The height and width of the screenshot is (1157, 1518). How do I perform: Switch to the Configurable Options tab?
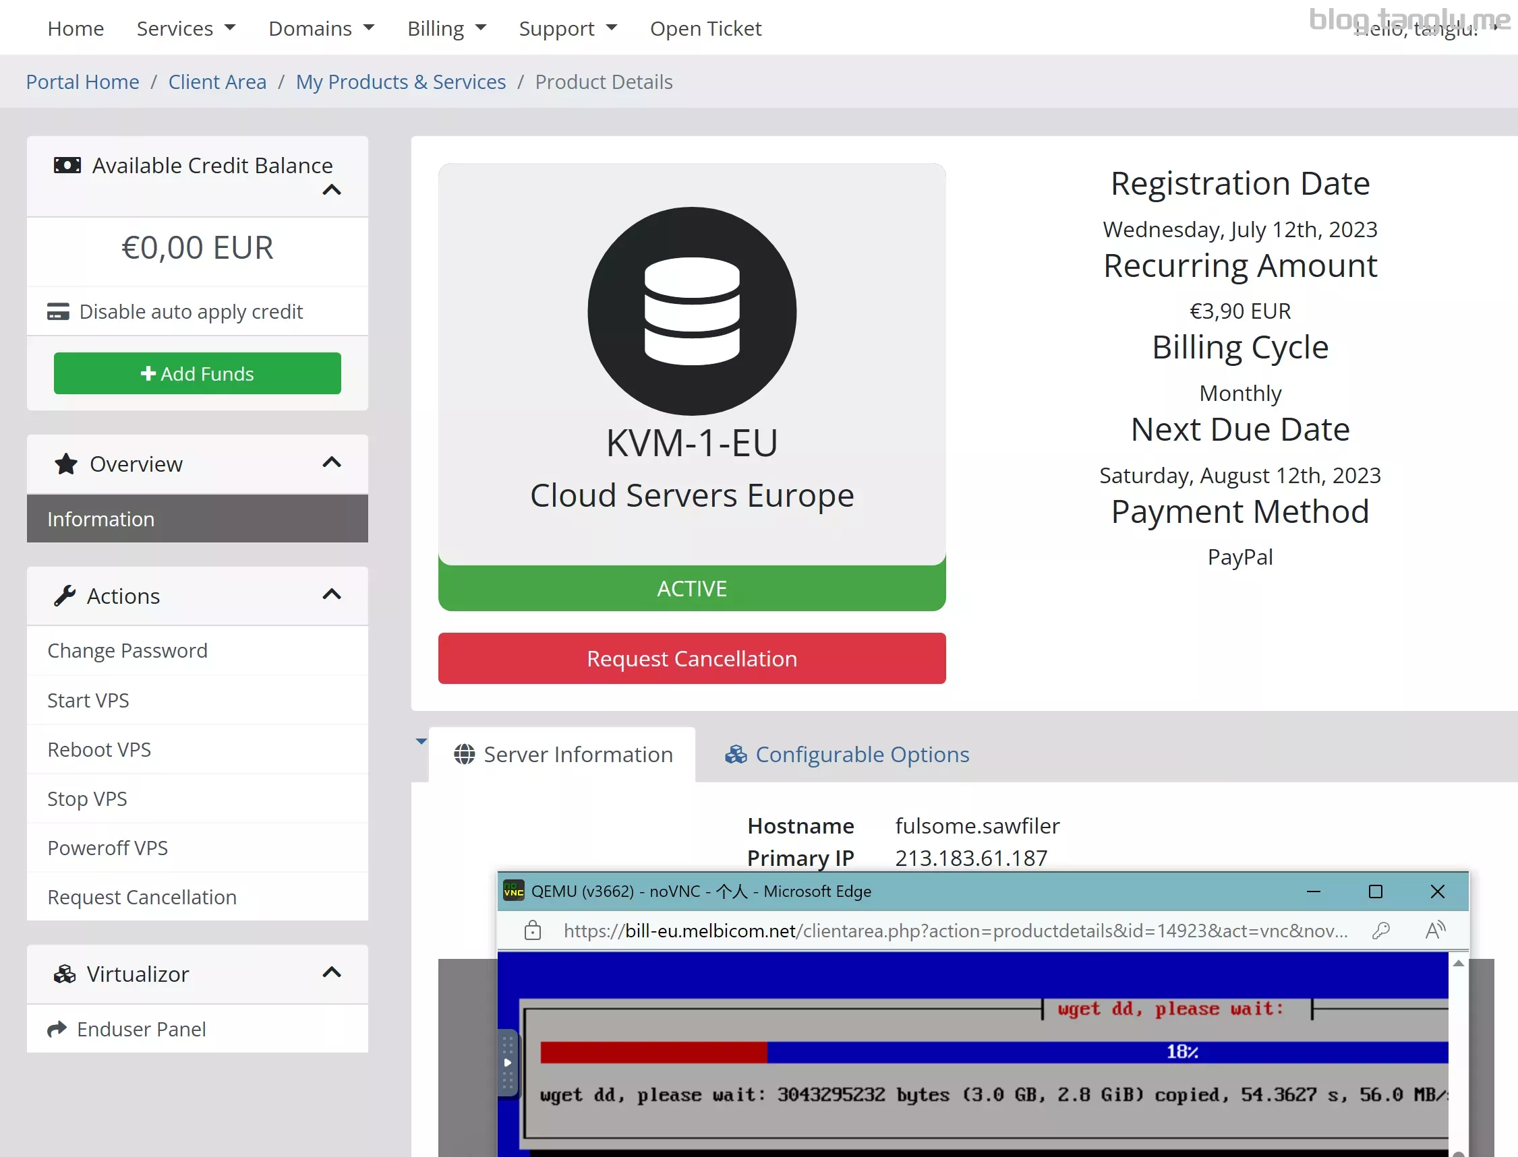click(847, 754)
